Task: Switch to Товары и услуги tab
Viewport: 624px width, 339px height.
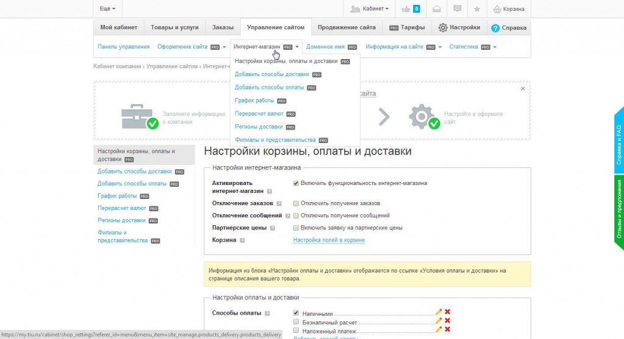Action: click(x=174, y=27)
